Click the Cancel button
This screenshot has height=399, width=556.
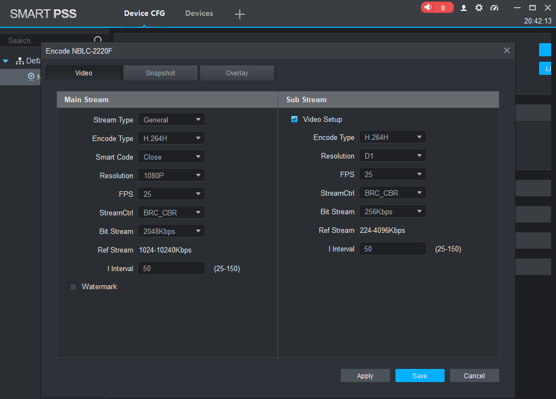click(x=475, y=375)
